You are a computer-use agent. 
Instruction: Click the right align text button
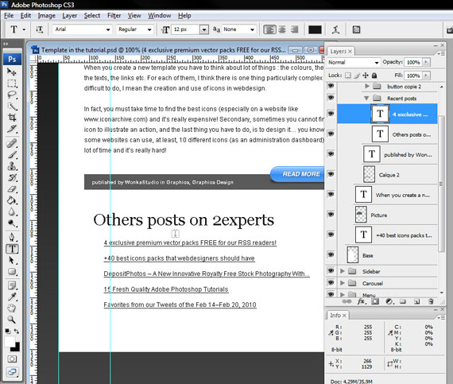click(x=294, y=29)
